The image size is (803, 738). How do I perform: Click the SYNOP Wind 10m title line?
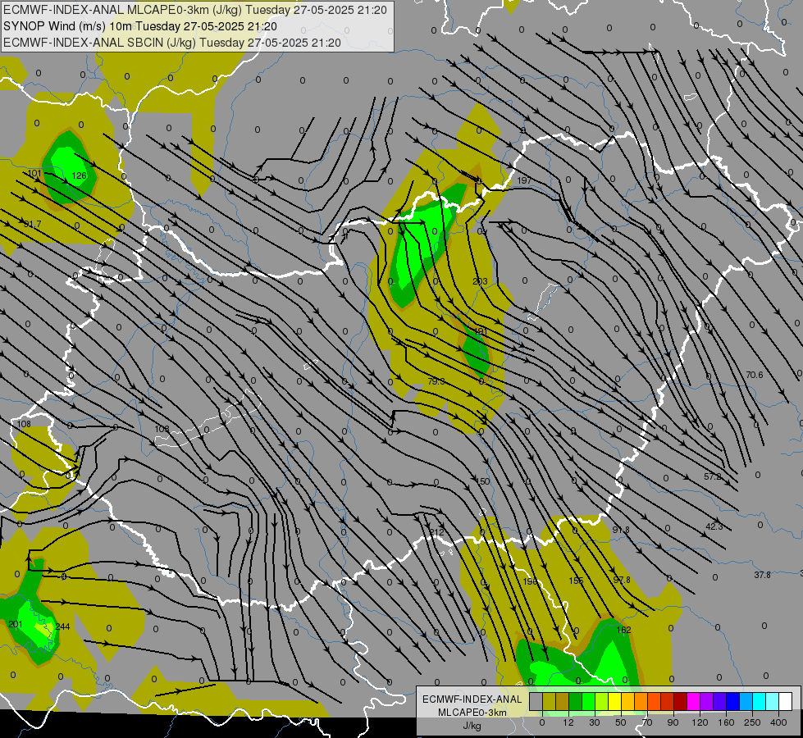[x=139, y=26]
